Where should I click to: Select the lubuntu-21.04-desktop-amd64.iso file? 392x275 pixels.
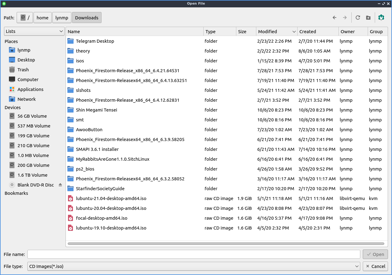tap(111, 198)
